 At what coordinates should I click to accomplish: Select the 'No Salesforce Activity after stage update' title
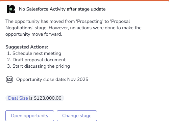[x=62, y=9]
